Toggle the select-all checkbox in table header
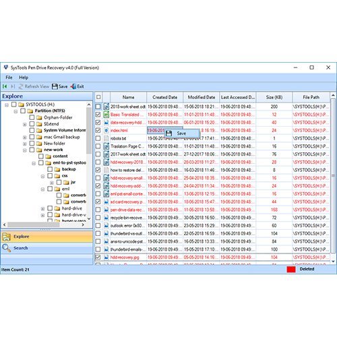Screen dimensions: 337x337 point(98,97)
